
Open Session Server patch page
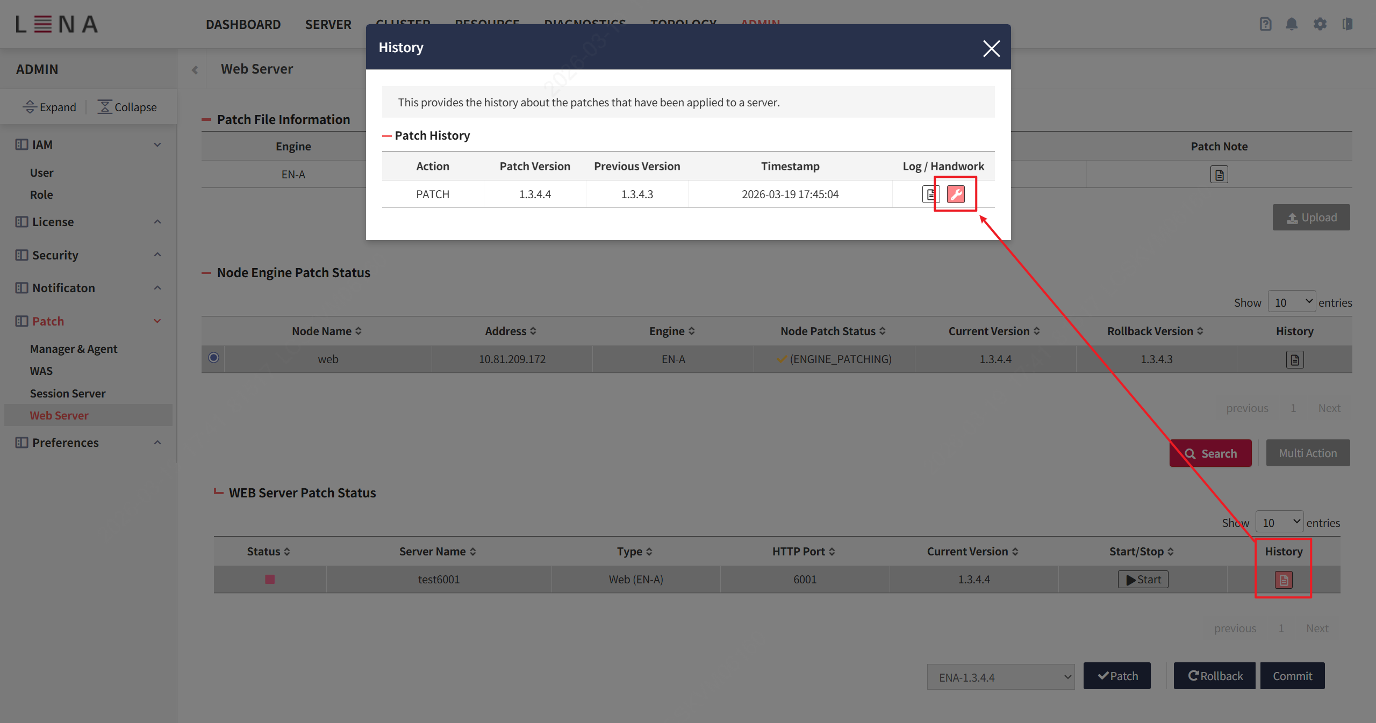[68, 394]
